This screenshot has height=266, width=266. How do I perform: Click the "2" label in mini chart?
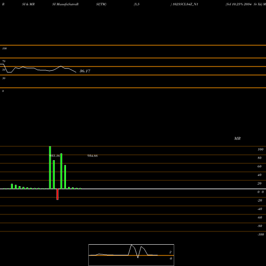pos(170,252)
